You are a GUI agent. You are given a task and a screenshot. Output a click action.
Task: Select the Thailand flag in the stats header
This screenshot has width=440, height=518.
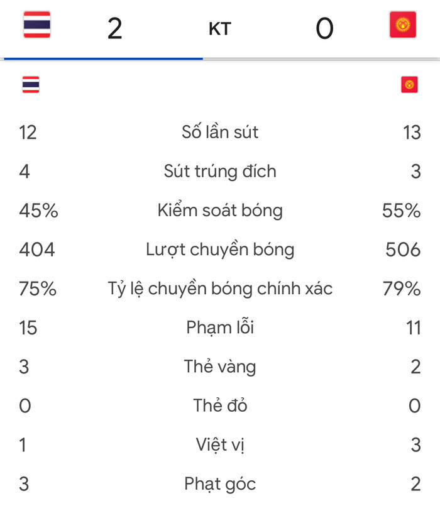[x=31, y=84]
